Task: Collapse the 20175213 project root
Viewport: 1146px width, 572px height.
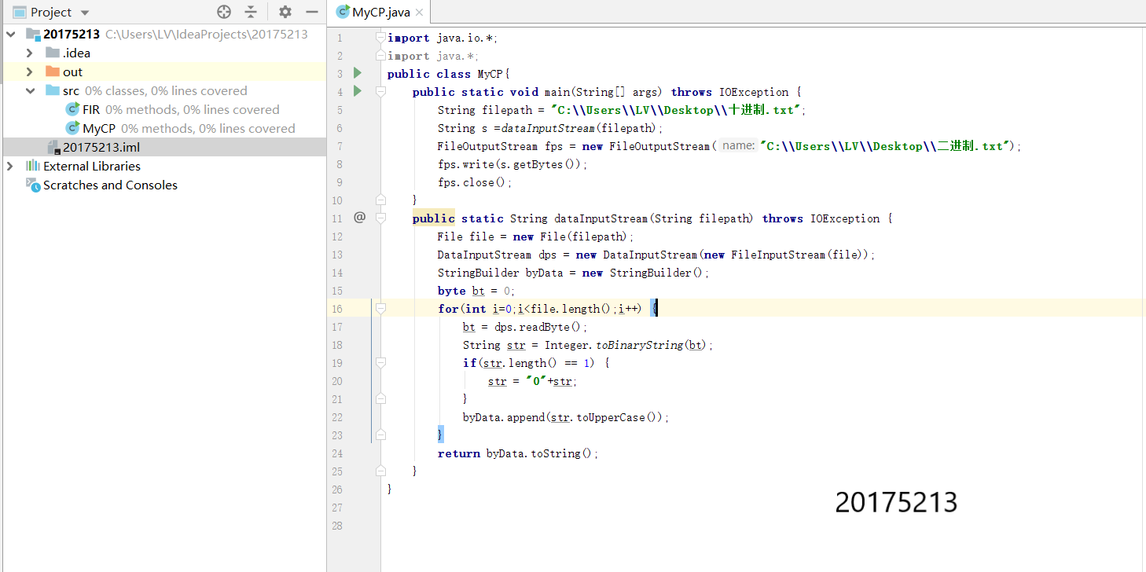Action: click(x=10, y=34)
